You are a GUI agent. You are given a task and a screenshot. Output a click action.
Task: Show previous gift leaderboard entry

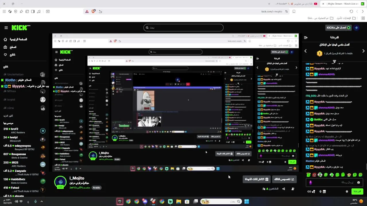pos(305,51)
